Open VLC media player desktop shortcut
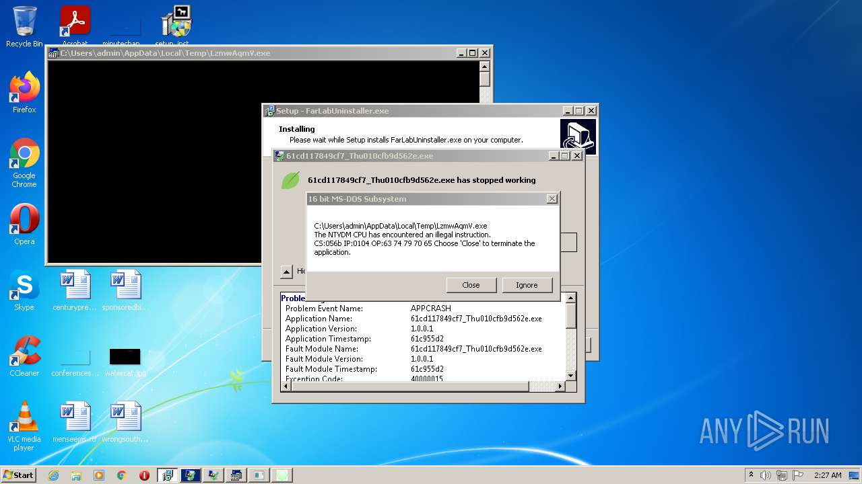Screen dimensions: 862x484 coord(24,426)
